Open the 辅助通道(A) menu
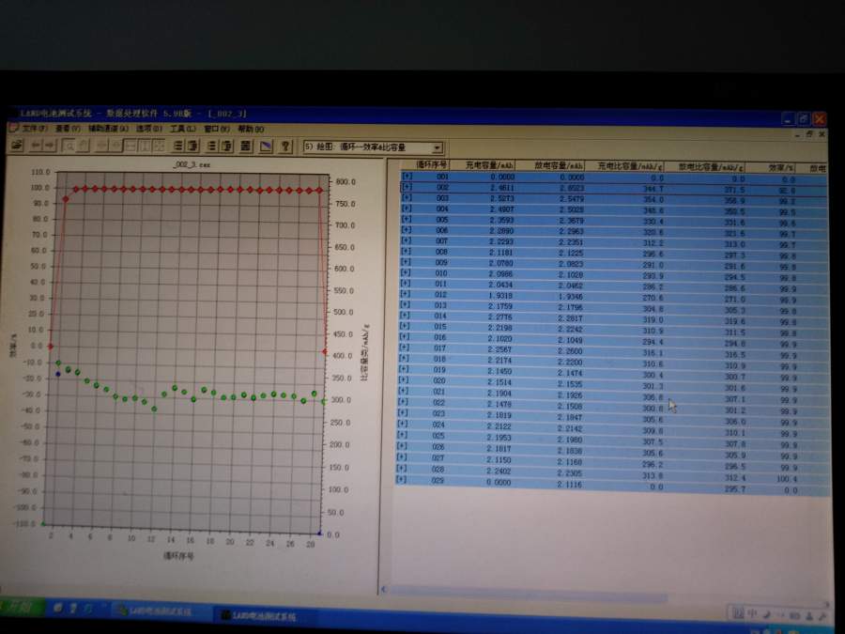Viewport: 845px width, 634px height. (x=108, y=129)
